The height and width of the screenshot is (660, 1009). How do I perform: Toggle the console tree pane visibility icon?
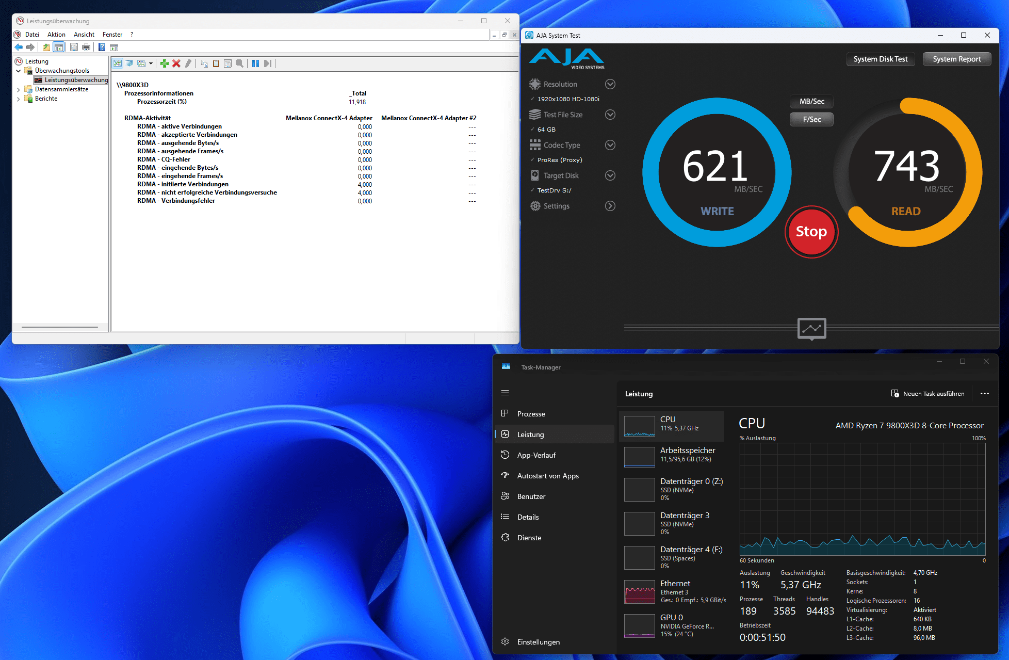tap(59, 47)
